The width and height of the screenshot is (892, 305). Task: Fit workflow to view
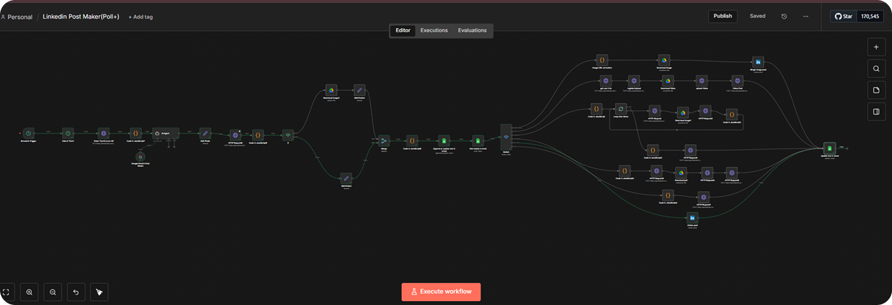pyautogui.click(x=6, y=292)
